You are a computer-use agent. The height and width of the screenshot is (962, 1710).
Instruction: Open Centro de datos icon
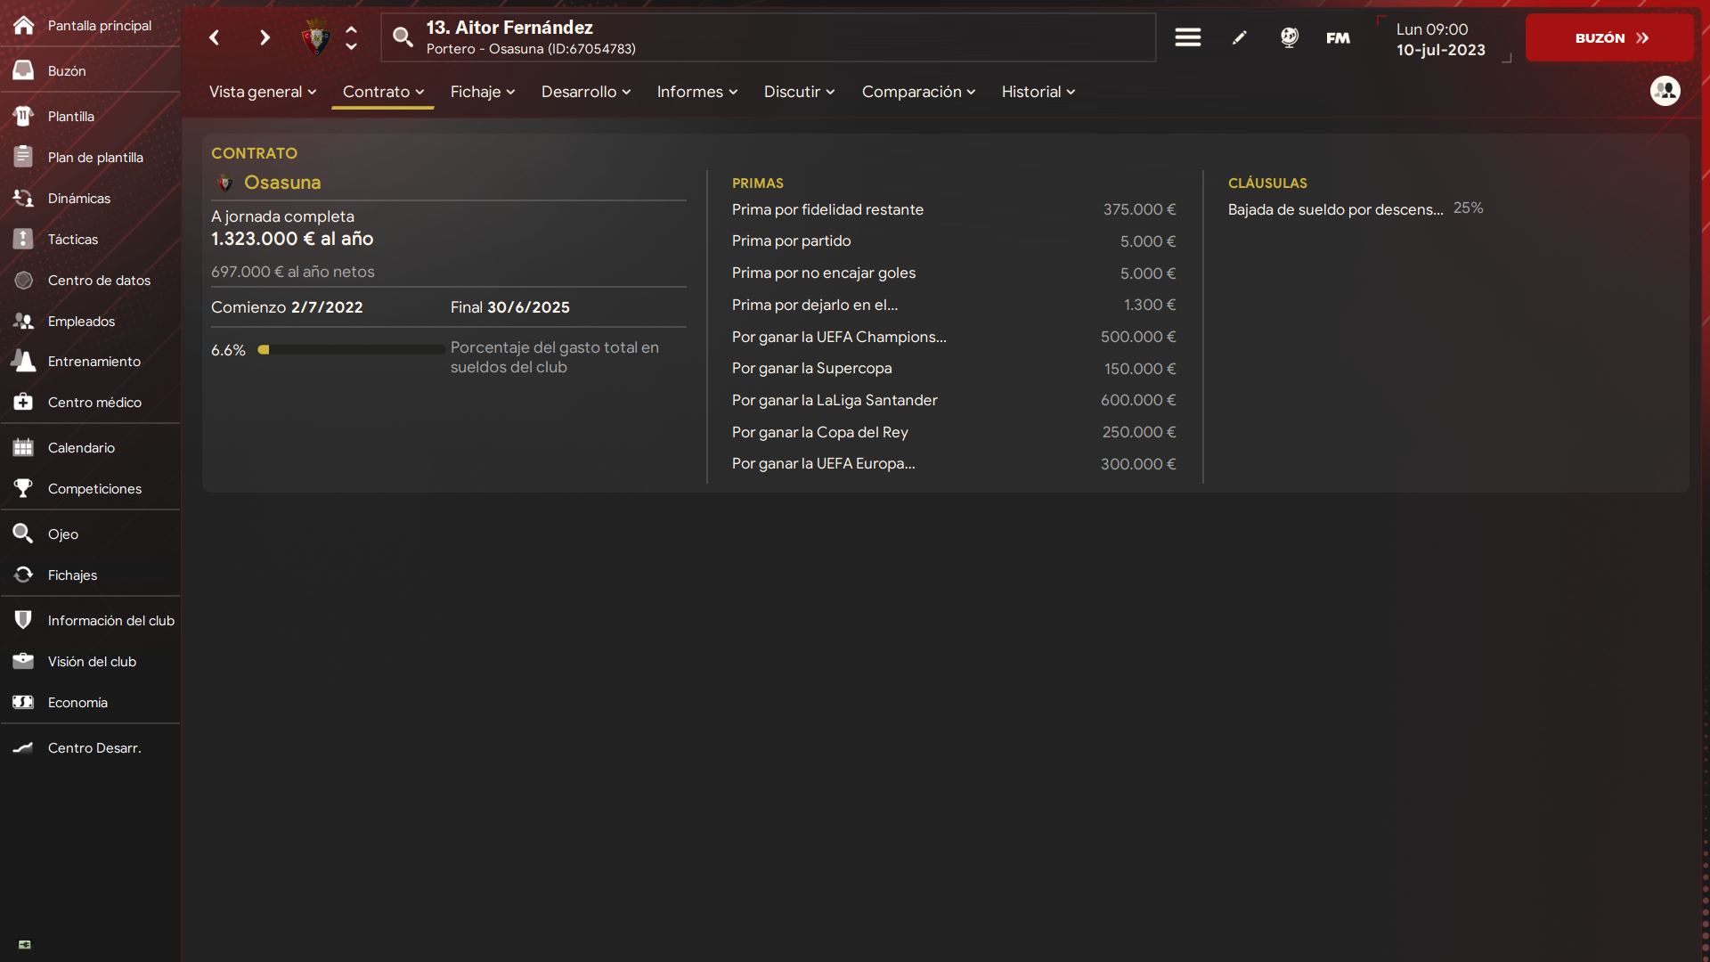23,280
